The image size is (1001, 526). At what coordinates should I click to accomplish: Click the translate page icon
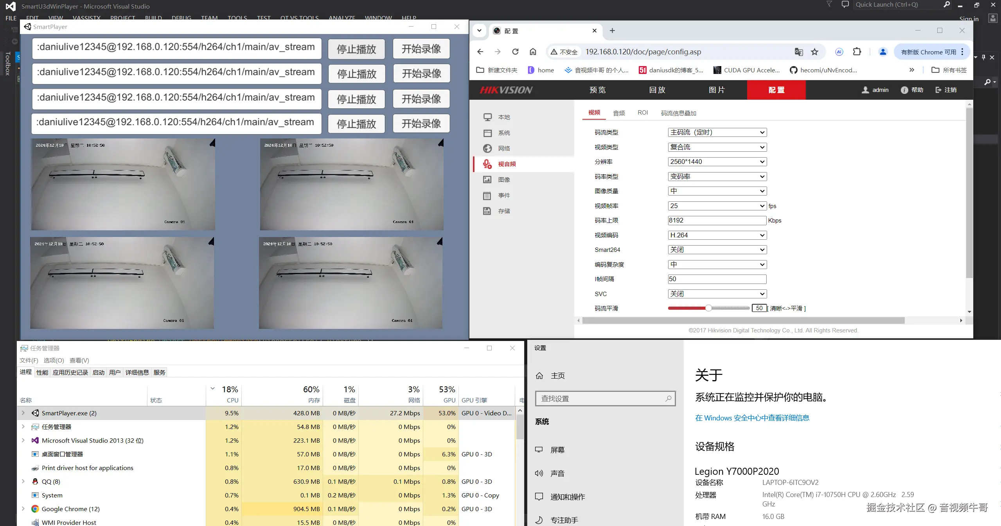798,52
